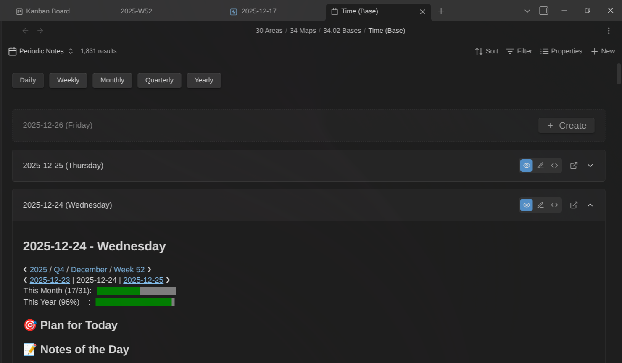Switch to the 2025-12-17 tab
Viewport: 622px width, 363px height.
273,11
